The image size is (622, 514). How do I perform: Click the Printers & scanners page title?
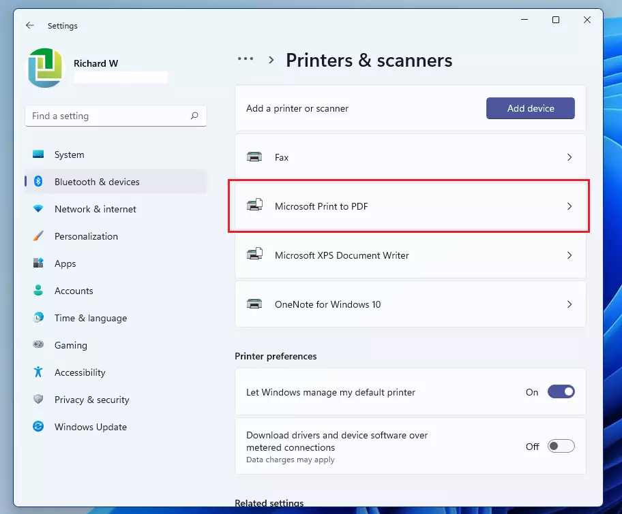369,61
